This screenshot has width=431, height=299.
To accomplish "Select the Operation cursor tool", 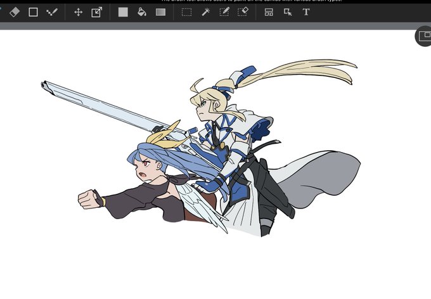I will (288, 12).
